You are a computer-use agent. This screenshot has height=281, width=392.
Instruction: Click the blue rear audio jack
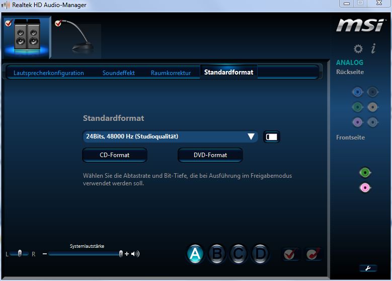(357, 92)
